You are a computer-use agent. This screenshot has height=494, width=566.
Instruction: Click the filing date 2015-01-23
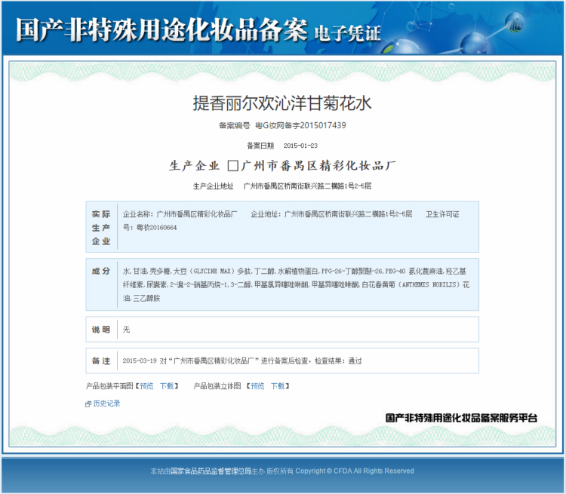(x=300, y=146)
